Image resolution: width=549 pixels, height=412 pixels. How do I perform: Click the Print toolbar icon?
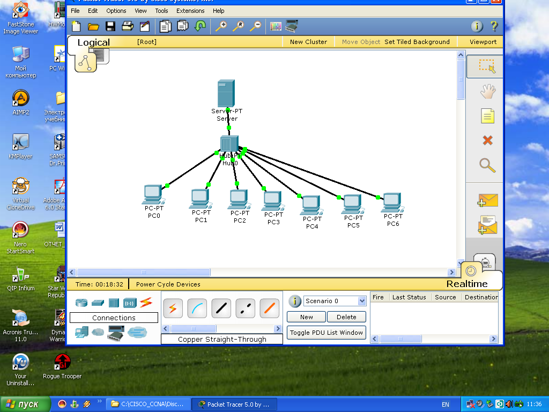pos(128,26)
